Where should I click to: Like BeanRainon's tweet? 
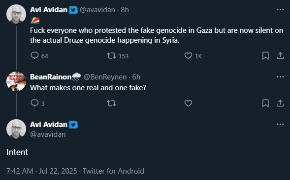click(x=188, y=103)
